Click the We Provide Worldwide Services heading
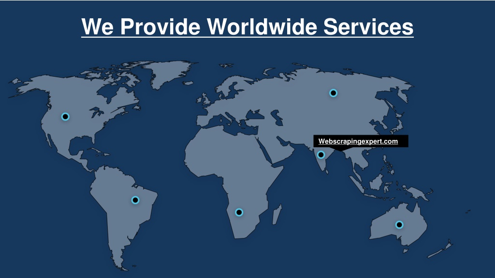Viewport: 495px width, 278px height. point(247,27)
